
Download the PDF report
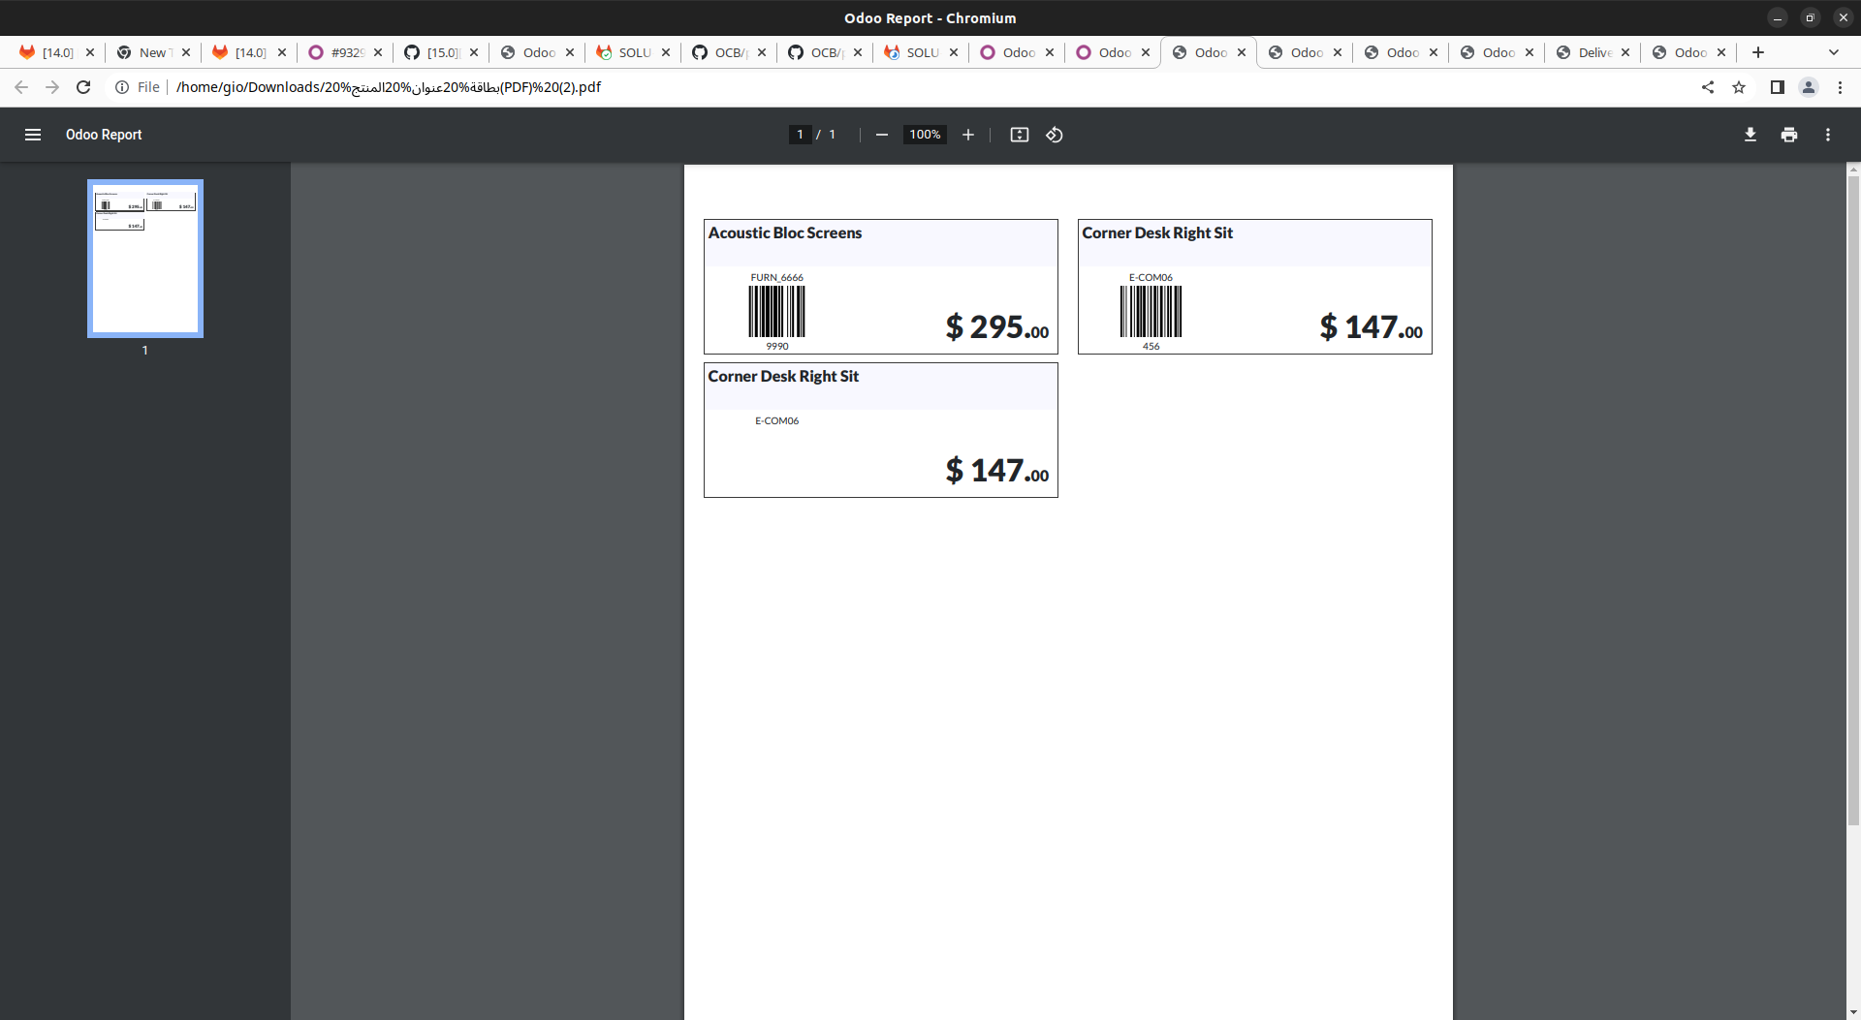[1751, 135]
